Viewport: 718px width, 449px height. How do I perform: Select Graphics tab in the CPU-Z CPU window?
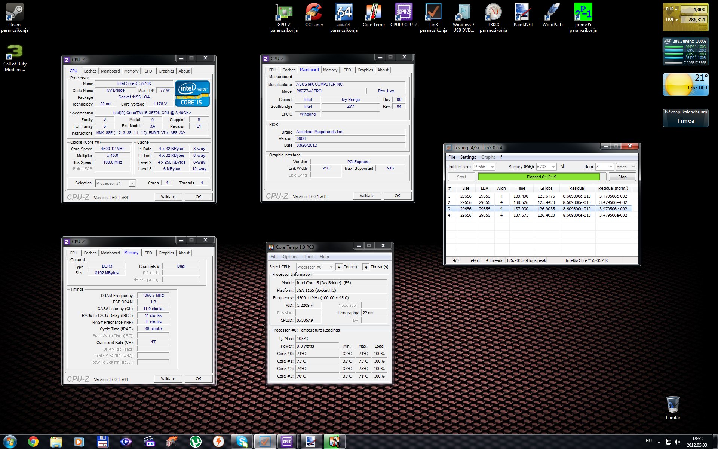(x=166, y=71)
